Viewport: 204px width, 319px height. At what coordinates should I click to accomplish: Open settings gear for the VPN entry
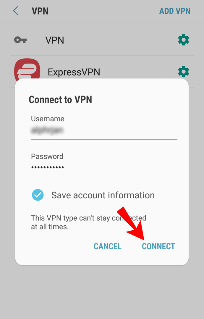click(x=184, y=40)
